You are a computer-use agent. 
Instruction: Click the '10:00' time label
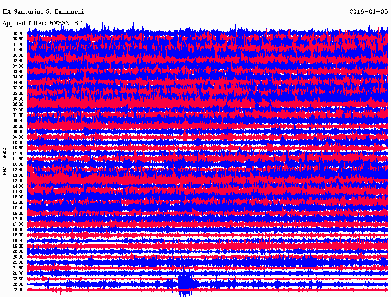18,142
